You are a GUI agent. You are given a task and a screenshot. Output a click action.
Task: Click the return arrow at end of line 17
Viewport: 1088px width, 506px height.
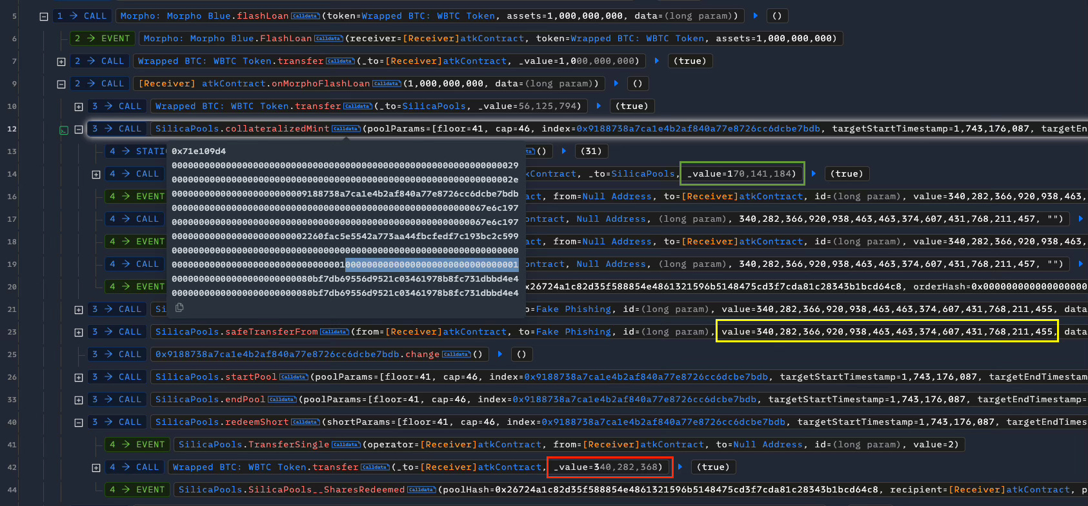pyautogui.click(x=1081, y=219)
